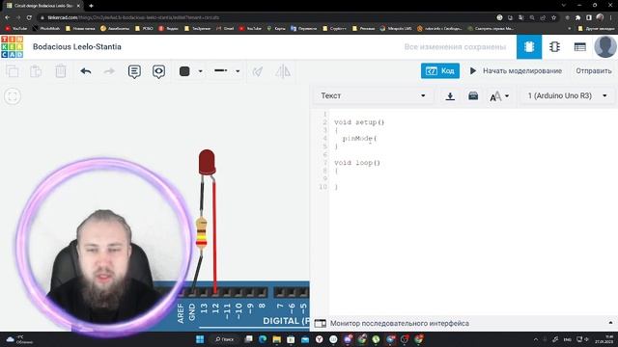The image size is (618, 347).
Task: Open File Explorer from taskbar
Action: tap(277, 339)
